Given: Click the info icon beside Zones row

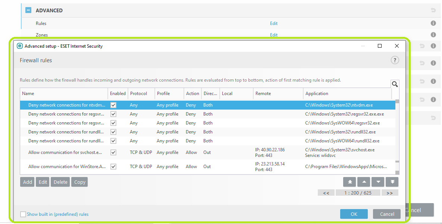Looking at the screenshot, I should click(433, 35).
